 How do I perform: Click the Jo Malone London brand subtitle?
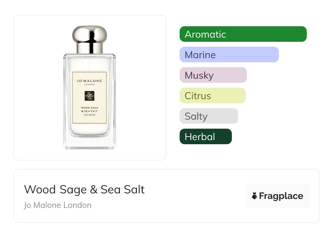pos(58,205)
